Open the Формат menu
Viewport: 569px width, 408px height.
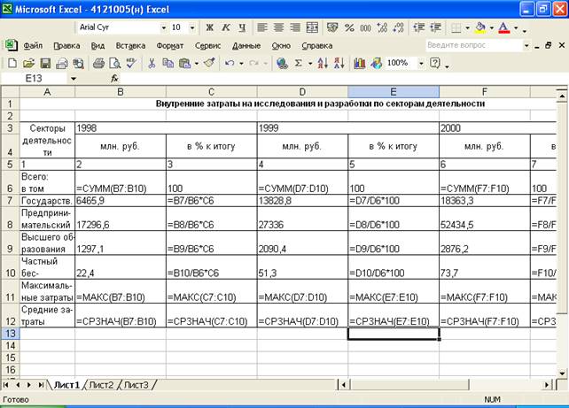(x=169, y=45)
